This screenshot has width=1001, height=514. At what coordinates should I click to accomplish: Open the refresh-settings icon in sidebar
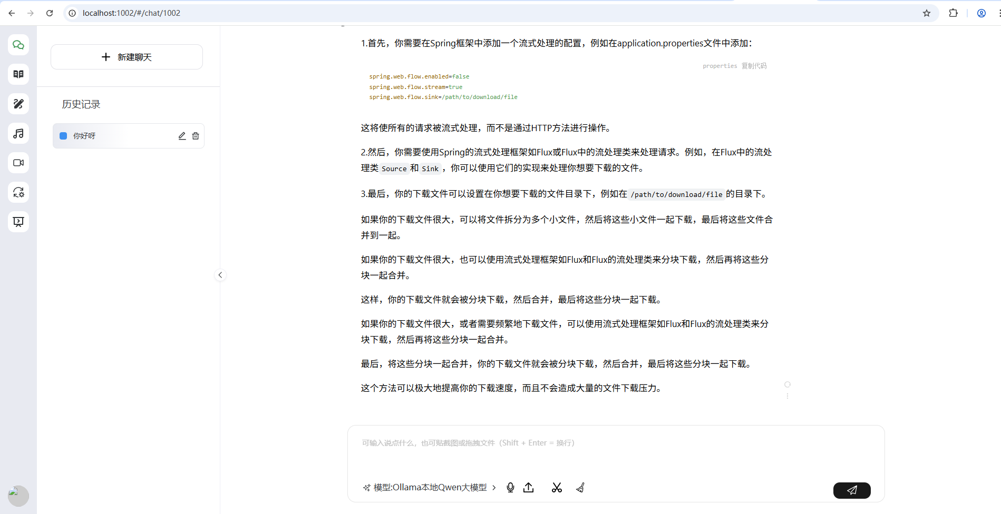[x=18, y=192]
